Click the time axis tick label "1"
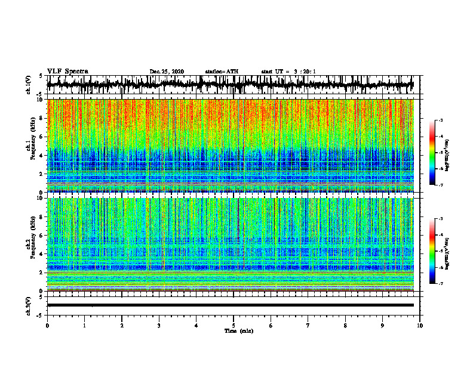 [x=84, y=326]
